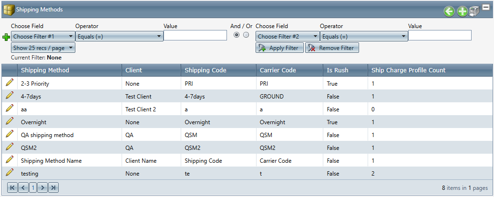The height and width of the screenshot is (197, 494).
Task: Click the Apply Filter button
Action: click(279, 48)
